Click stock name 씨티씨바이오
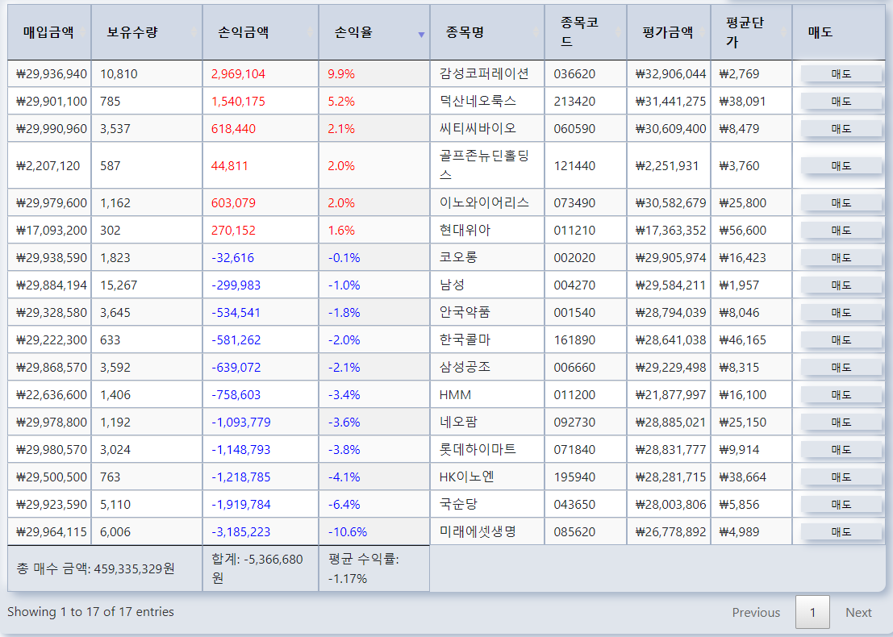The height and width of the screenshot is (637, 893). point(478,128)
